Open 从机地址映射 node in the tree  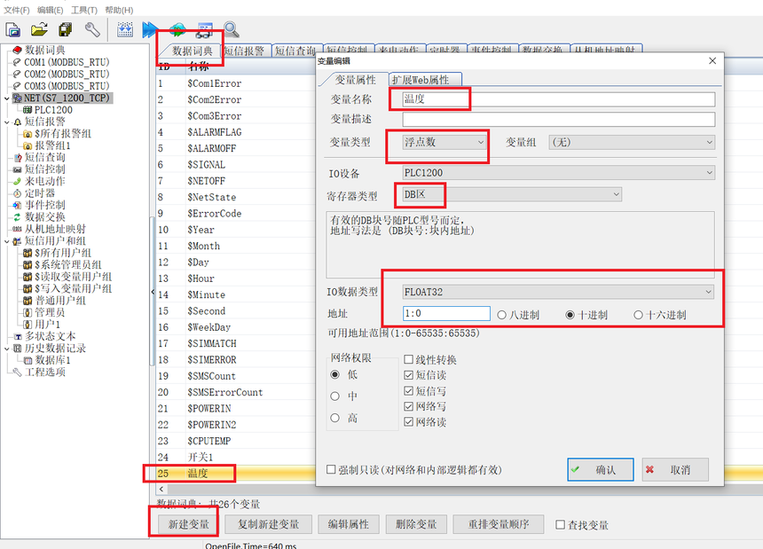55,229
